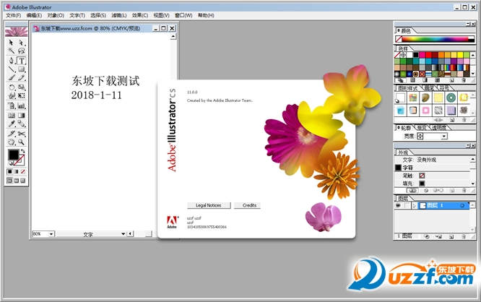
Task: Select the Pencil tool
Action: 21,77
